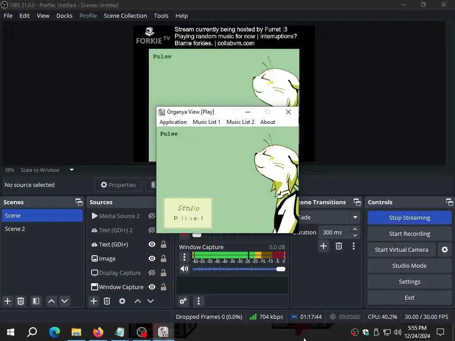Open Firefox from the taskbar
This screenshot has height=341, width=455.
pyautogui.click(x=98, y=332)
